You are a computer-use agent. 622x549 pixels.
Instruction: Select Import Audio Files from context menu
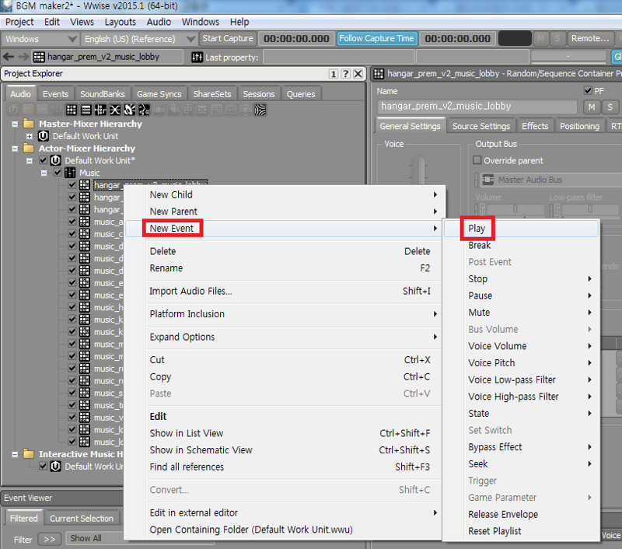294,291
